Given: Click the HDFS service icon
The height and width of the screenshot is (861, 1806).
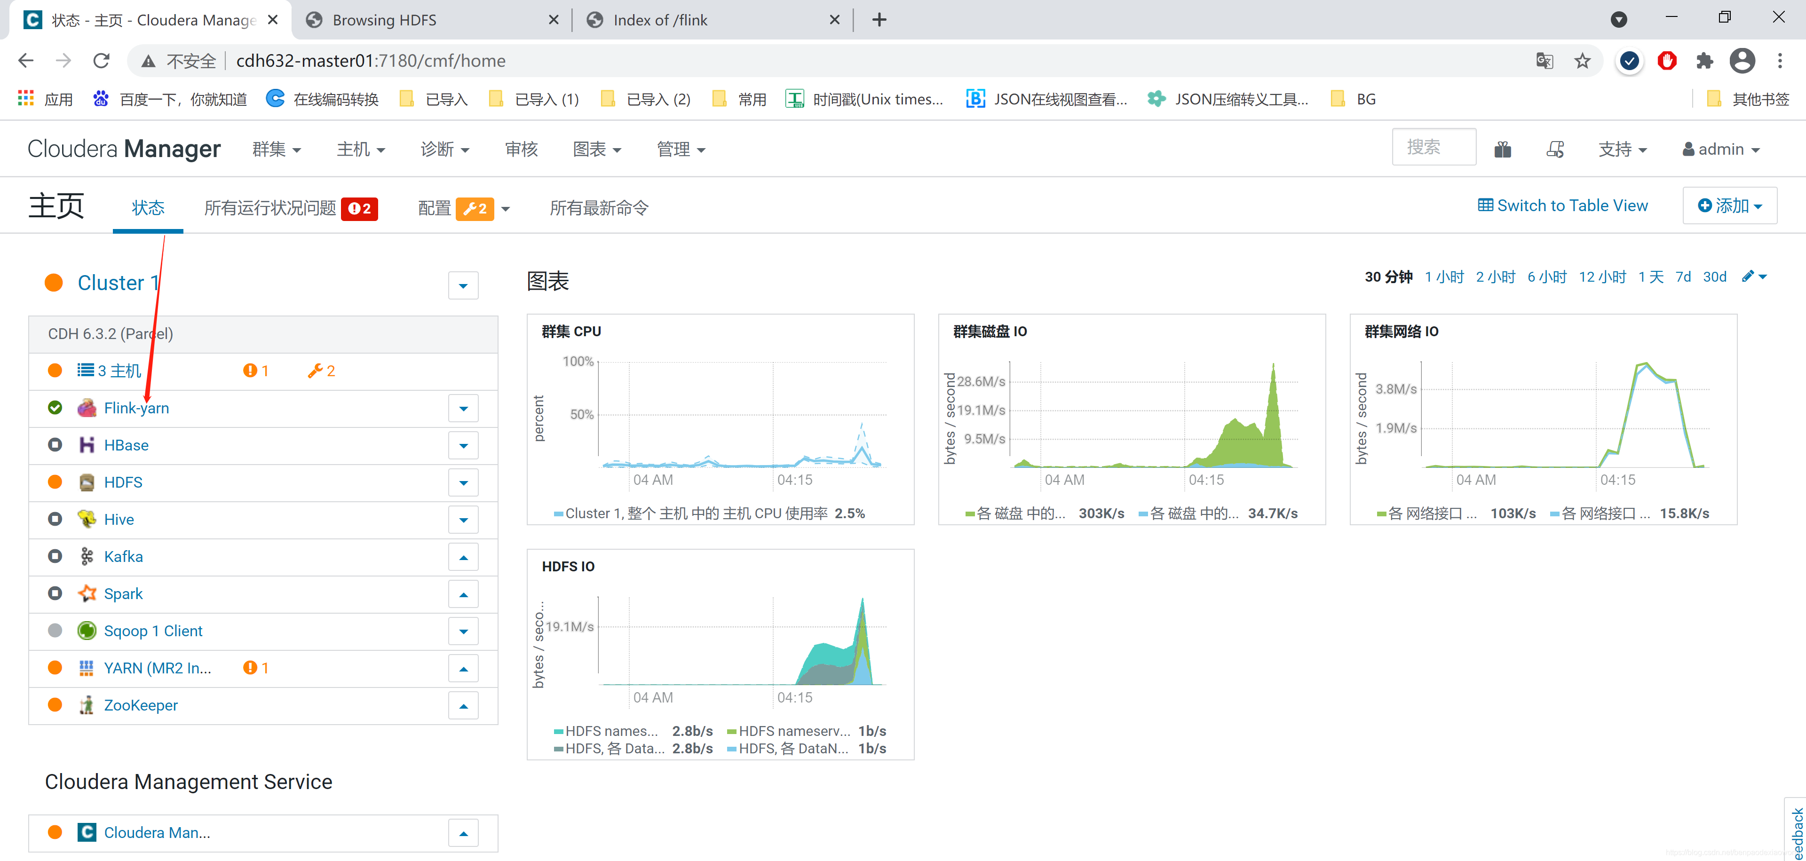Looking at the screenshot, I should point(87,482).
